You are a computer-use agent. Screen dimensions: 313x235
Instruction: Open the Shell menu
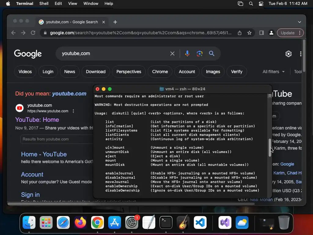pos(44,4)
